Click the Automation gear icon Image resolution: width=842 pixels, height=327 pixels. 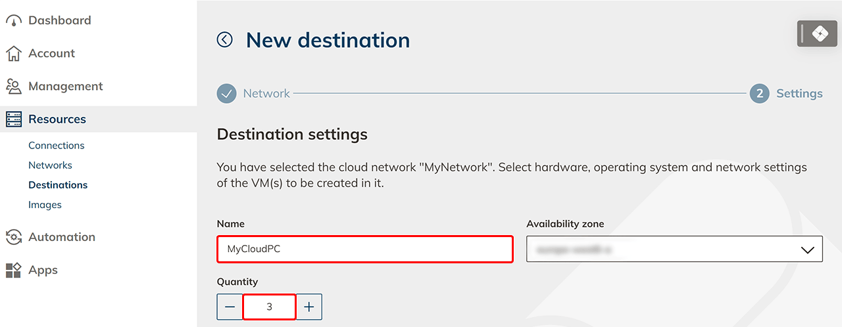coord(14,237)
